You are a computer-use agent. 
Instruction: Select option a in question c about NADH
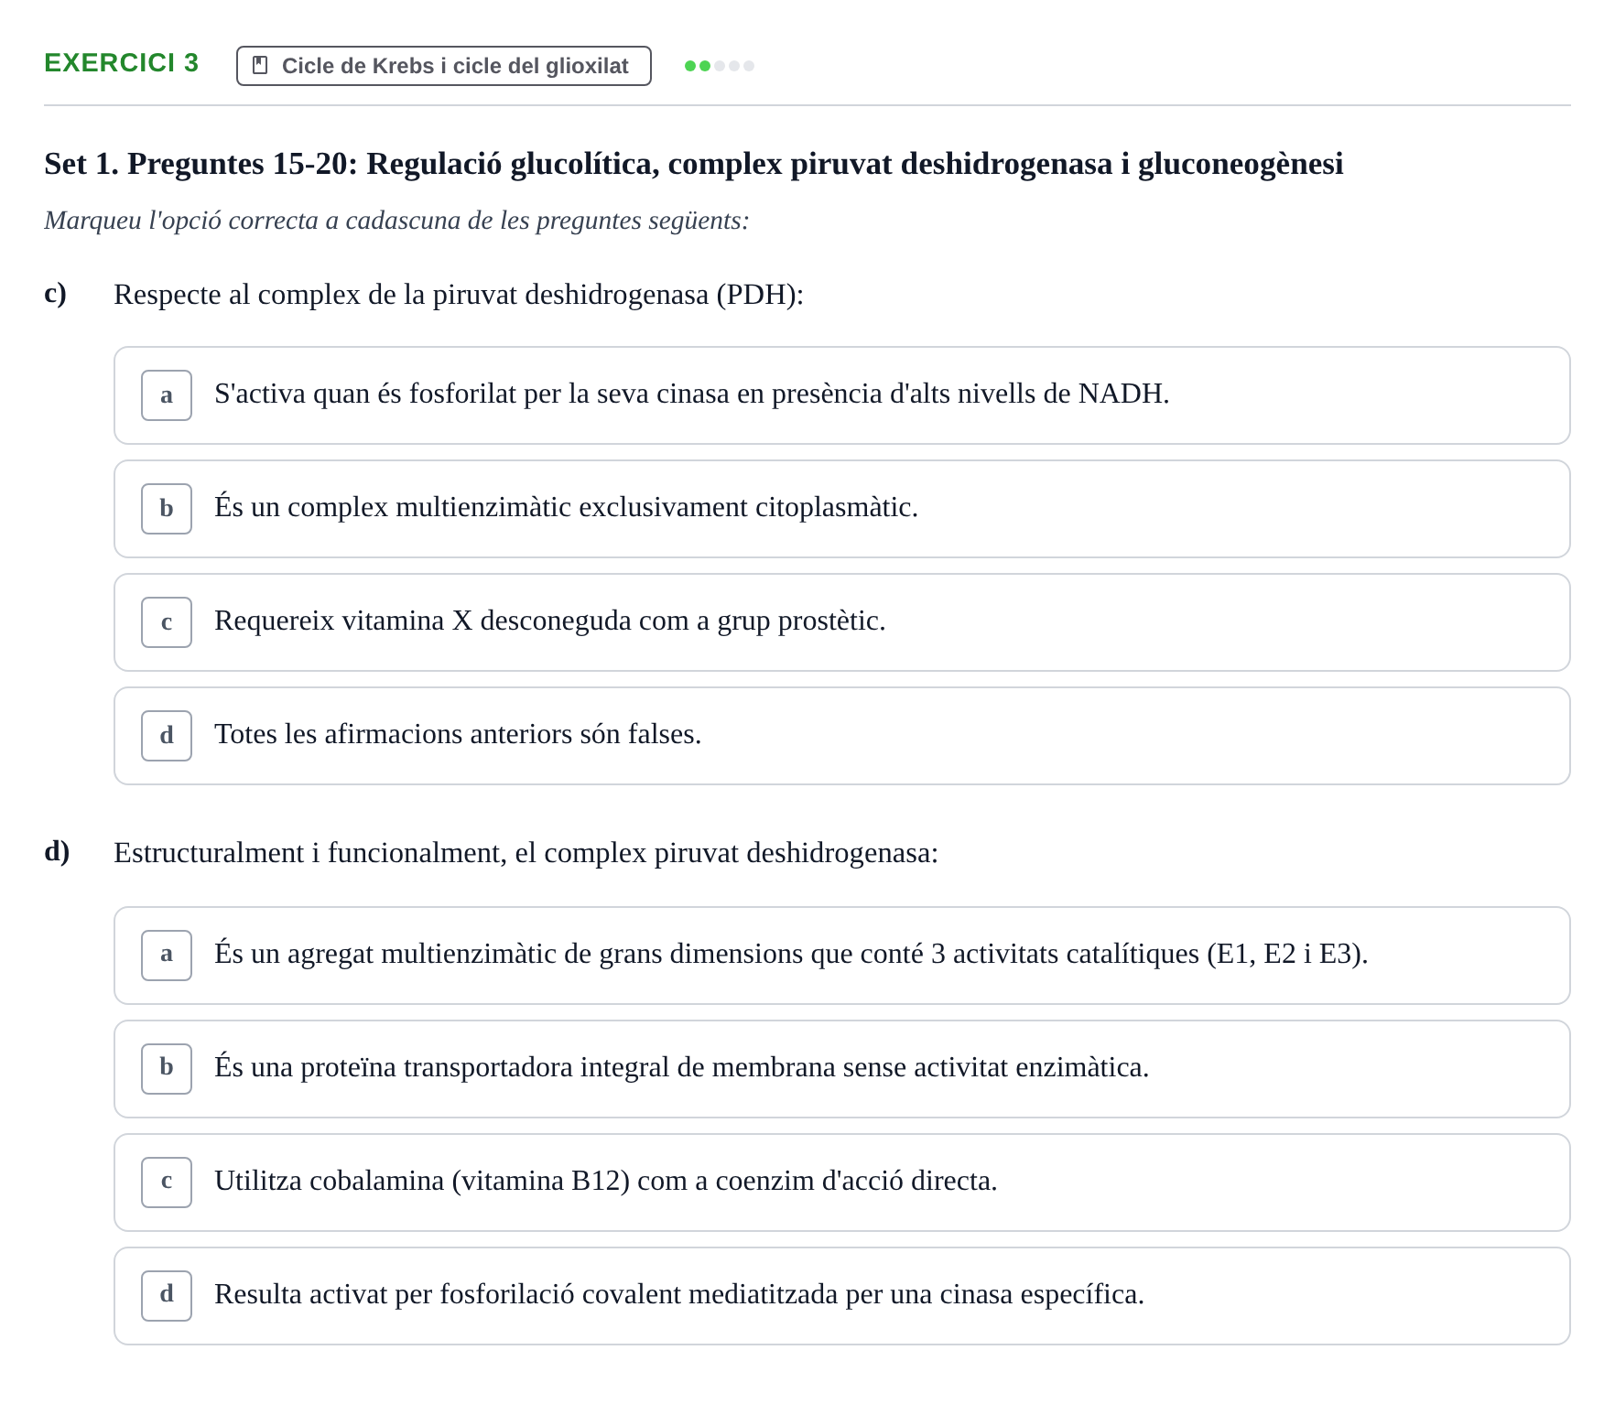[842, 395]
